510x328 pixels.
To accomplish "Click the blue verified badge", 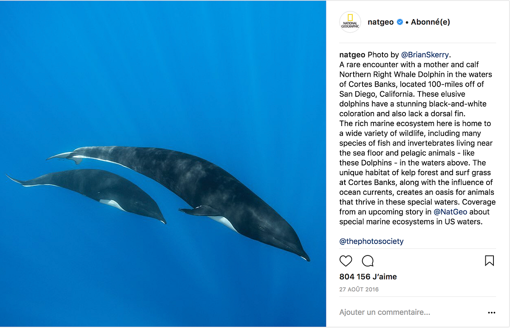I will (x=400, y=22).
